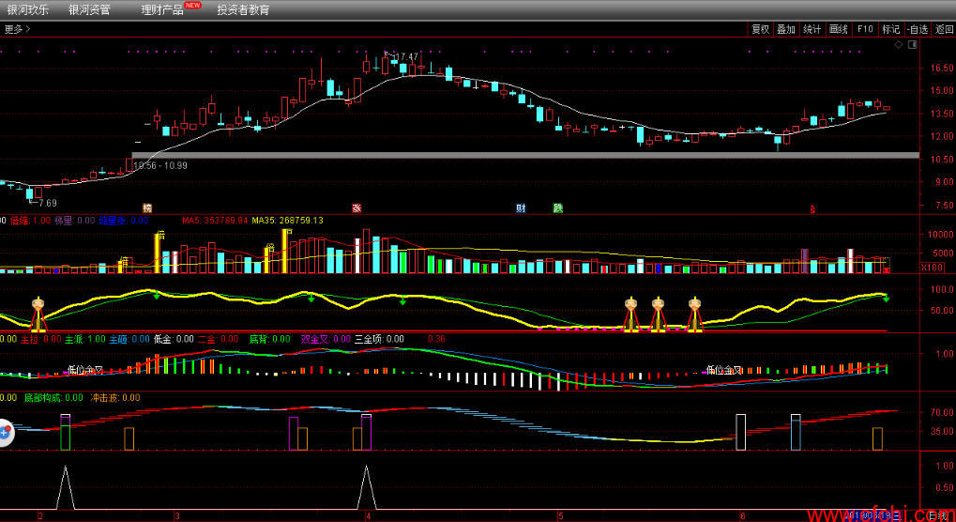Image resolution: width=956 pixels, height=522 pixels.
Task: Click the 三金顶: 0.00 indicator label
Action: pos(379,339)
